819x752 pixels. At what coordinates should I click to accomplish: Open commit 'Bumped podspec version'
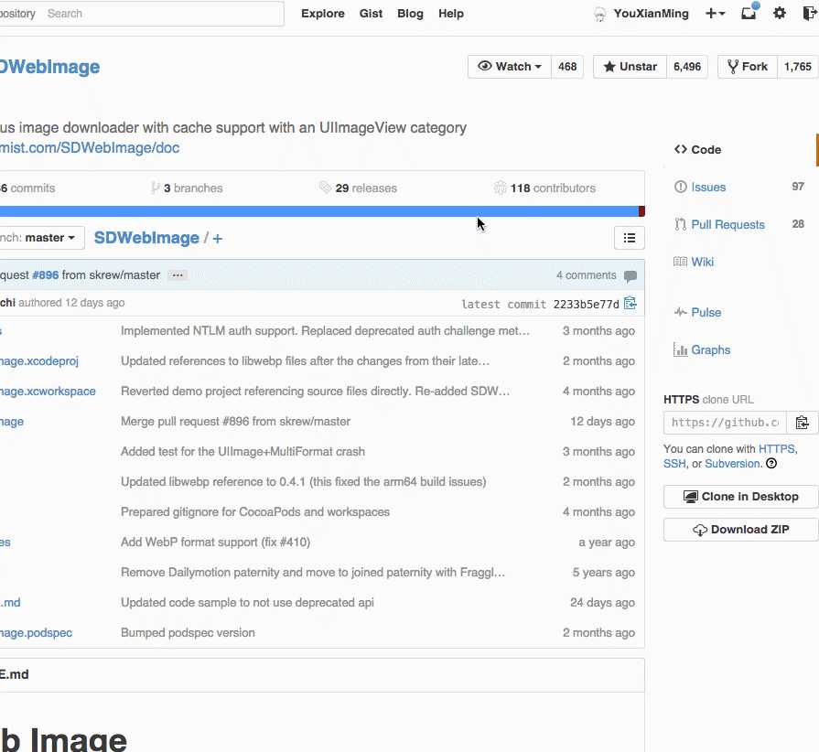(x=188, y=632)
